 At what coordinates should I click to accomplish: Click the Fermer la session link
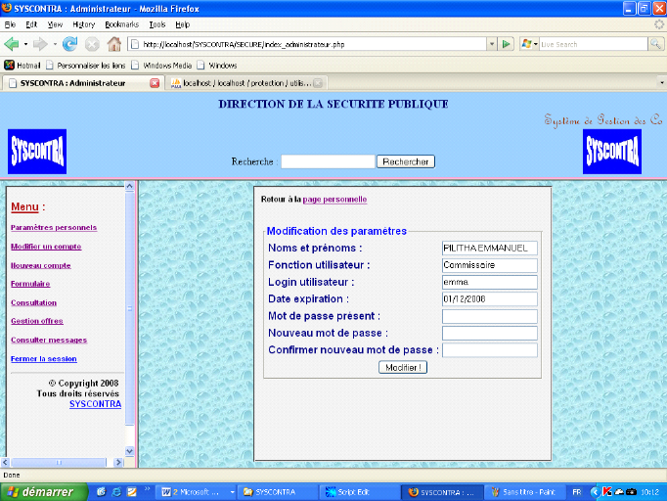point(43,359)
